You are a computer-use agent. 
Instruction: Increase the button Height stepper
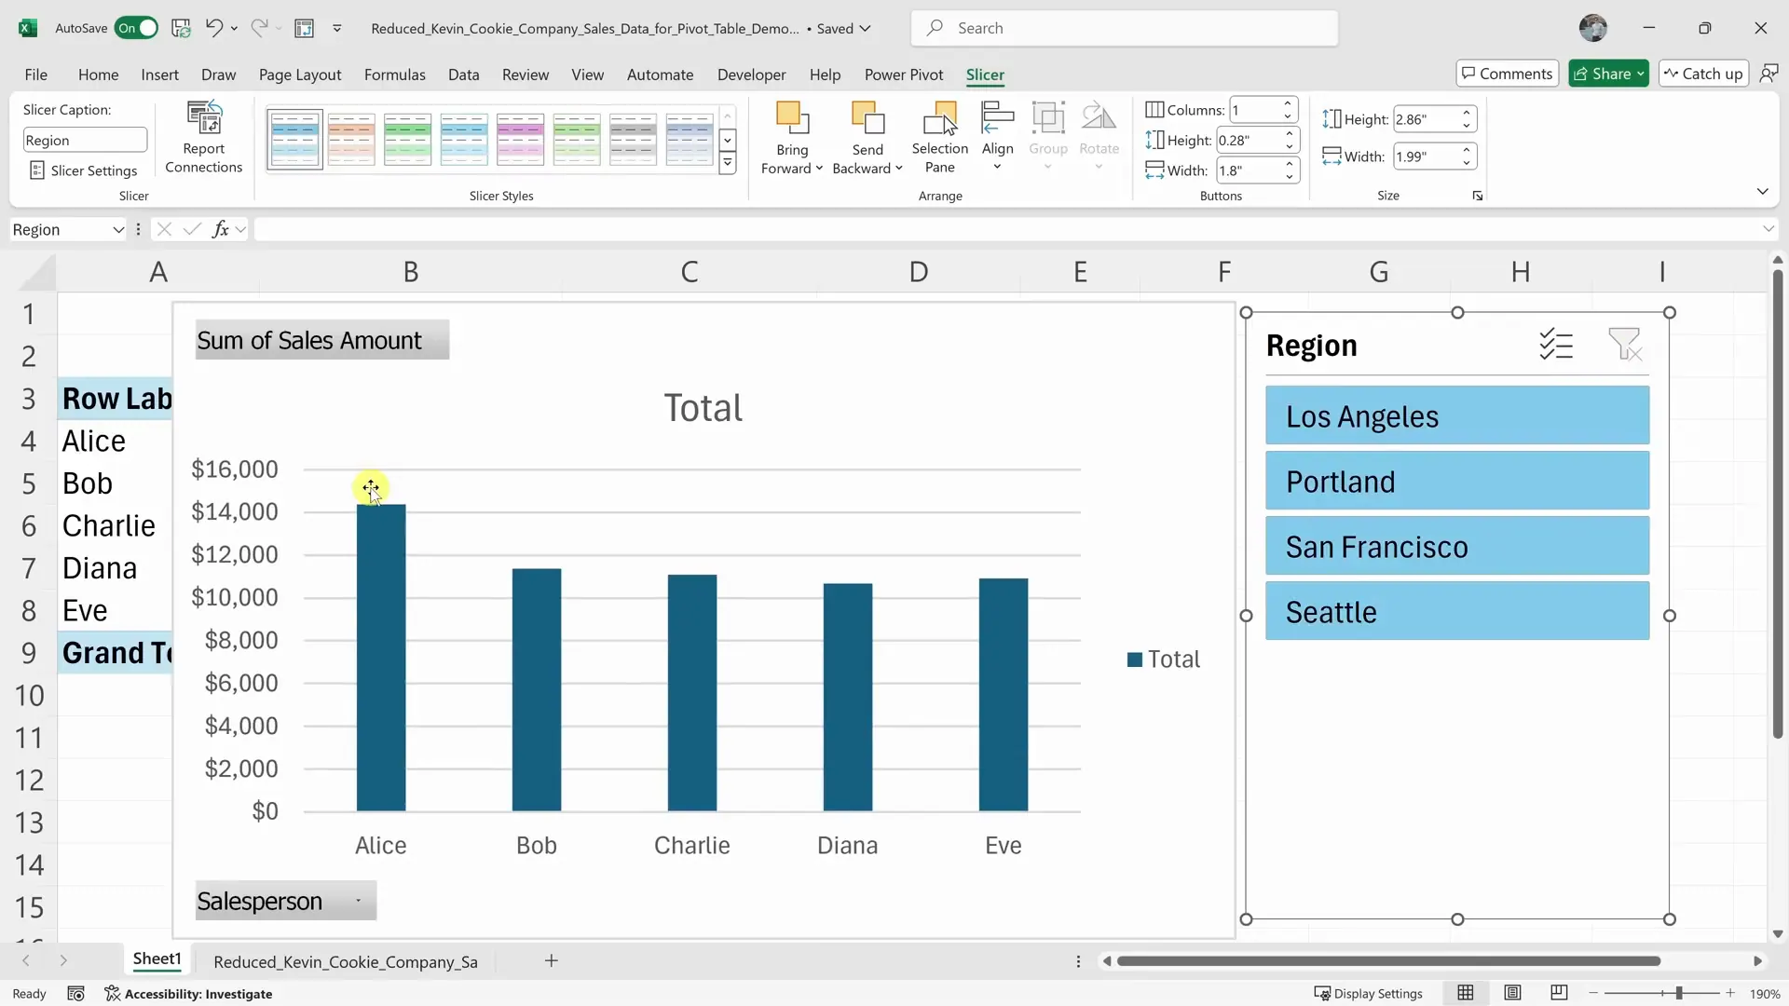1289,134
